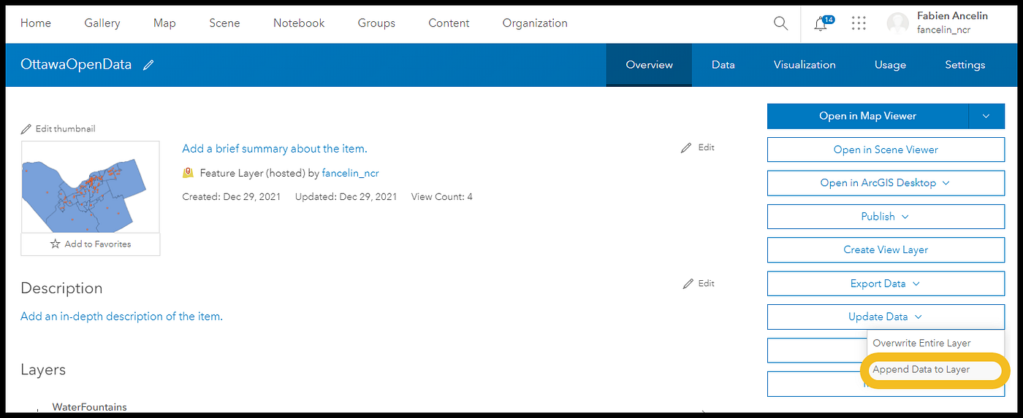This screenshot has height=418, width=1023.
Task: Click the Layers section heading
Action: point(43,370)
